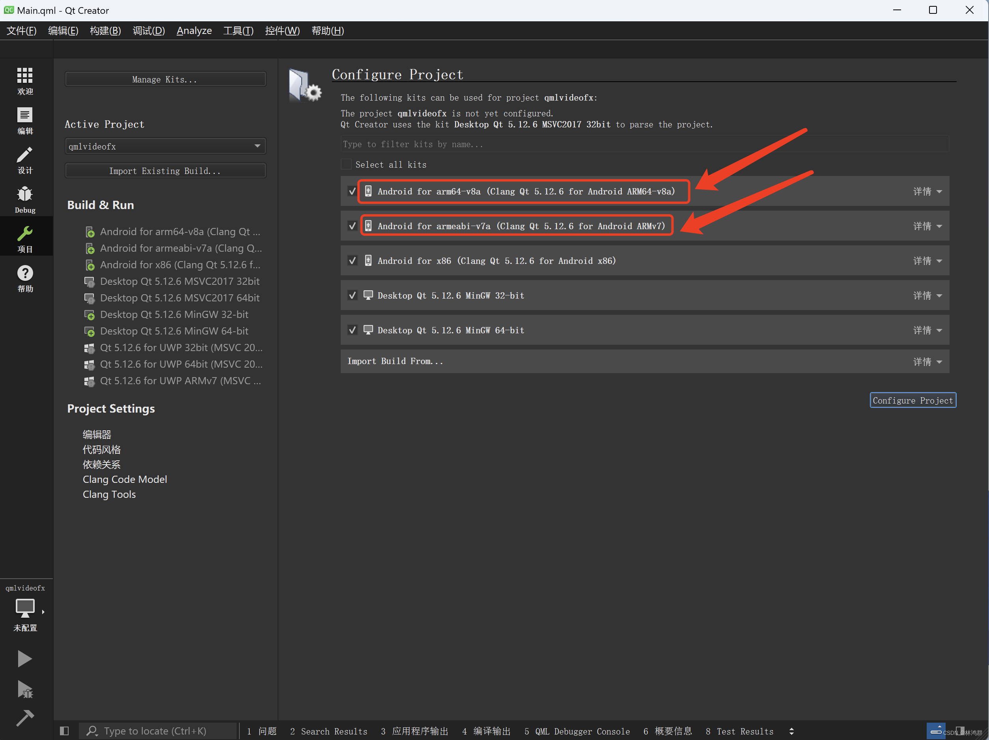Open the Design (设计) mode
The height and width of the screenshot is (740, 989).
point(25,160)
